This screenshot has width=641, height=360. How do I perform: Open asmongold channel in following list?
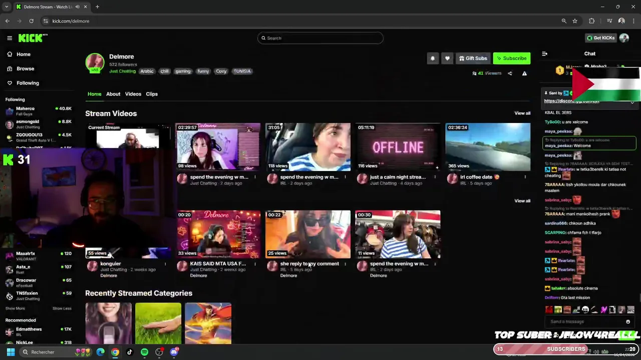tap(38, 124)
